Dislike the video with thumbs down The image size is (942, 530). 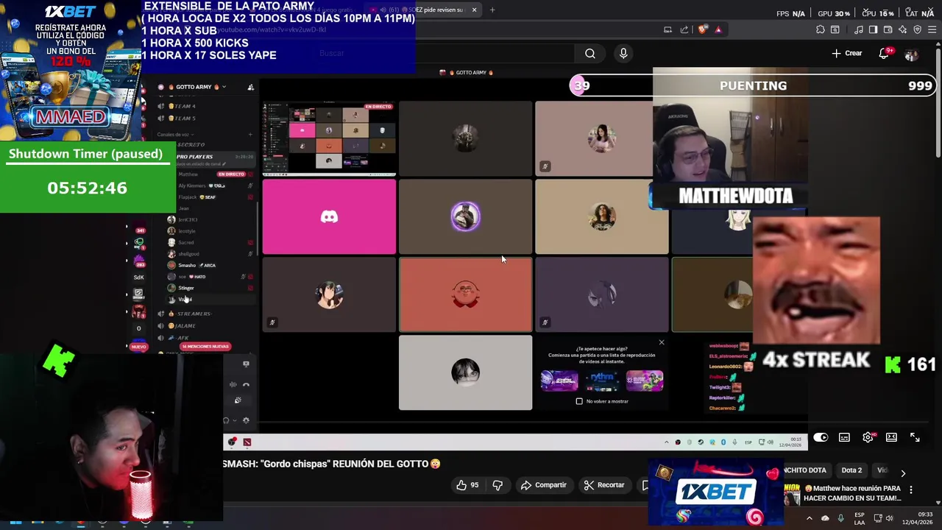click(x=497, y=485)
